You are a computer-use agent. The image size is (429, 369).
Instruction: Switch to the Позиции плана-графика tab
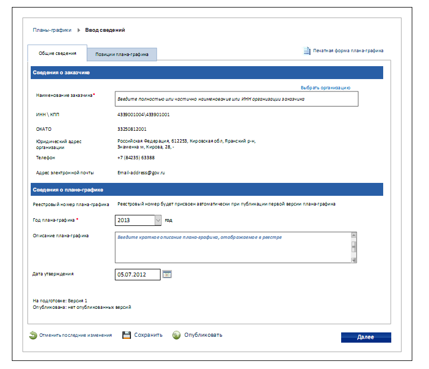[122, 54]
